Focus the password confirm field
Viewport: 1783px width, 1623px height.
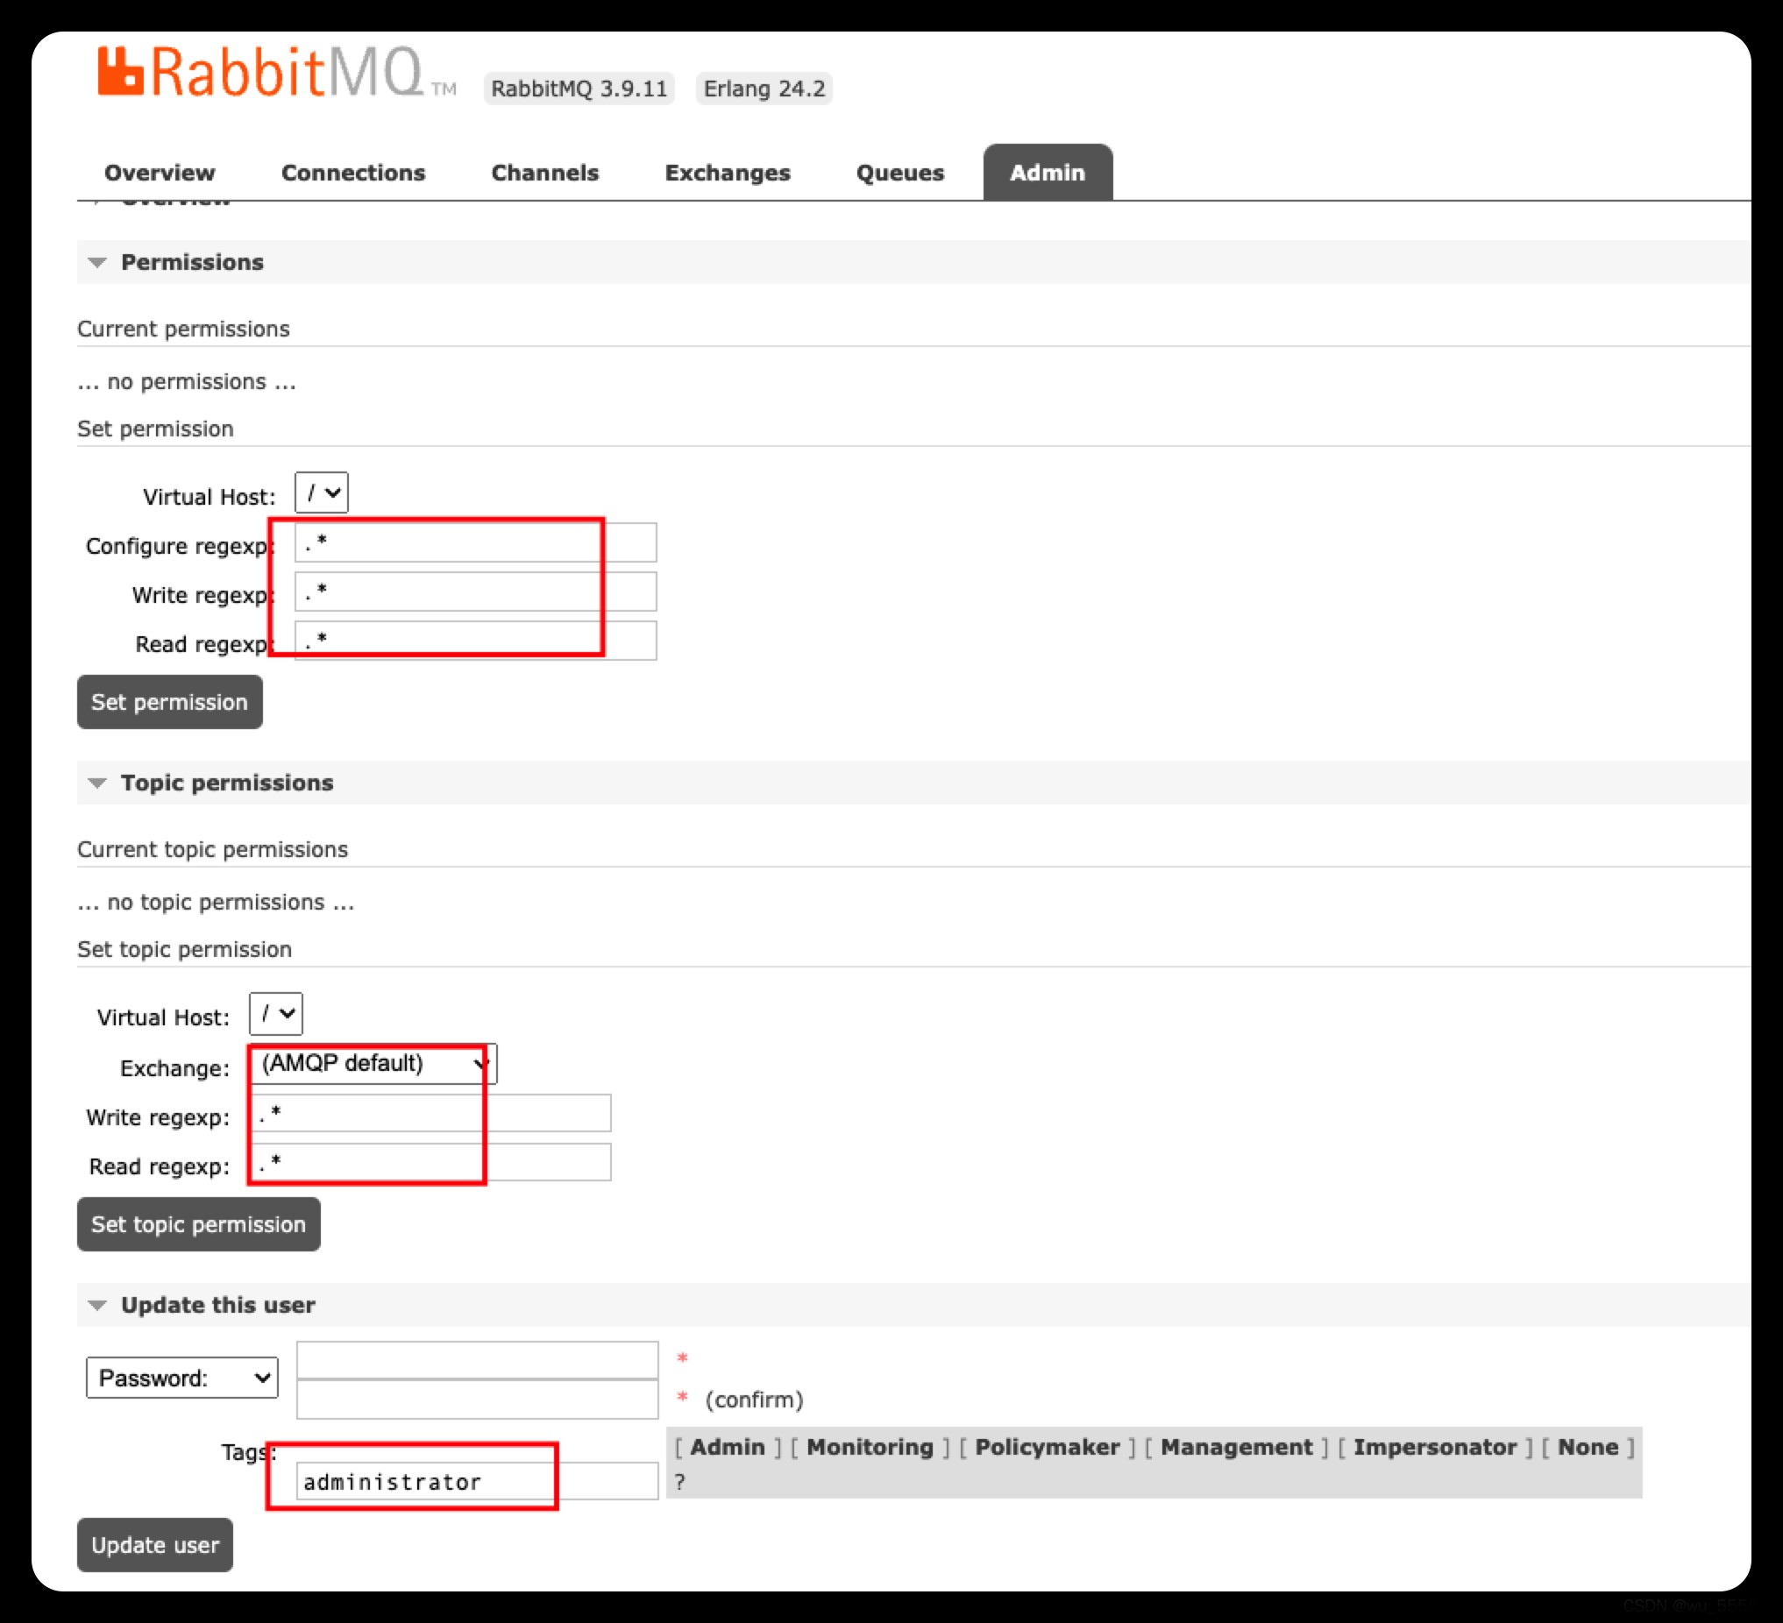[x=478, y=1400]
